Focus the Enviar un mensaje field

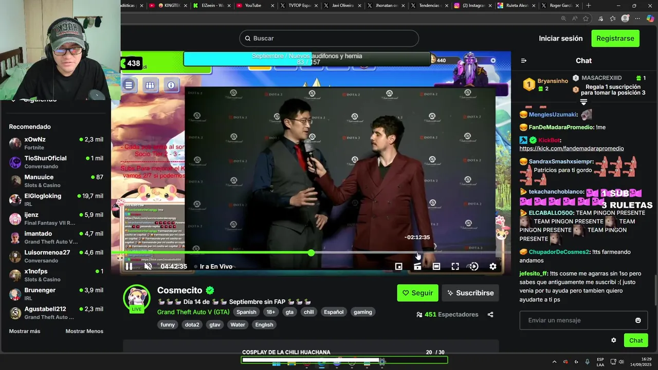click(583, 320)
